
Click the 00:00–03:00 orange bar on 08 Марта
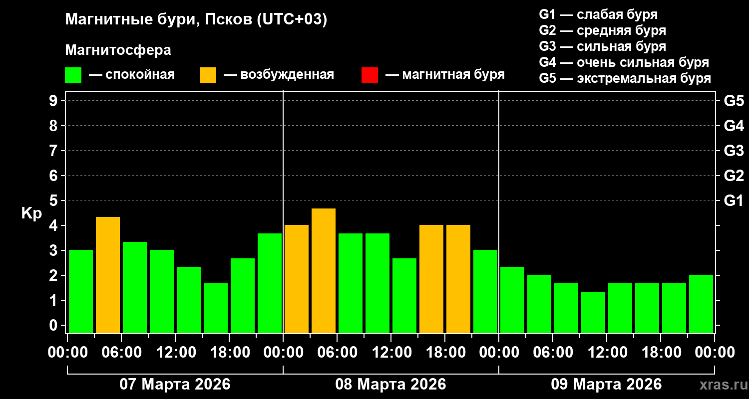coord(297,279)
